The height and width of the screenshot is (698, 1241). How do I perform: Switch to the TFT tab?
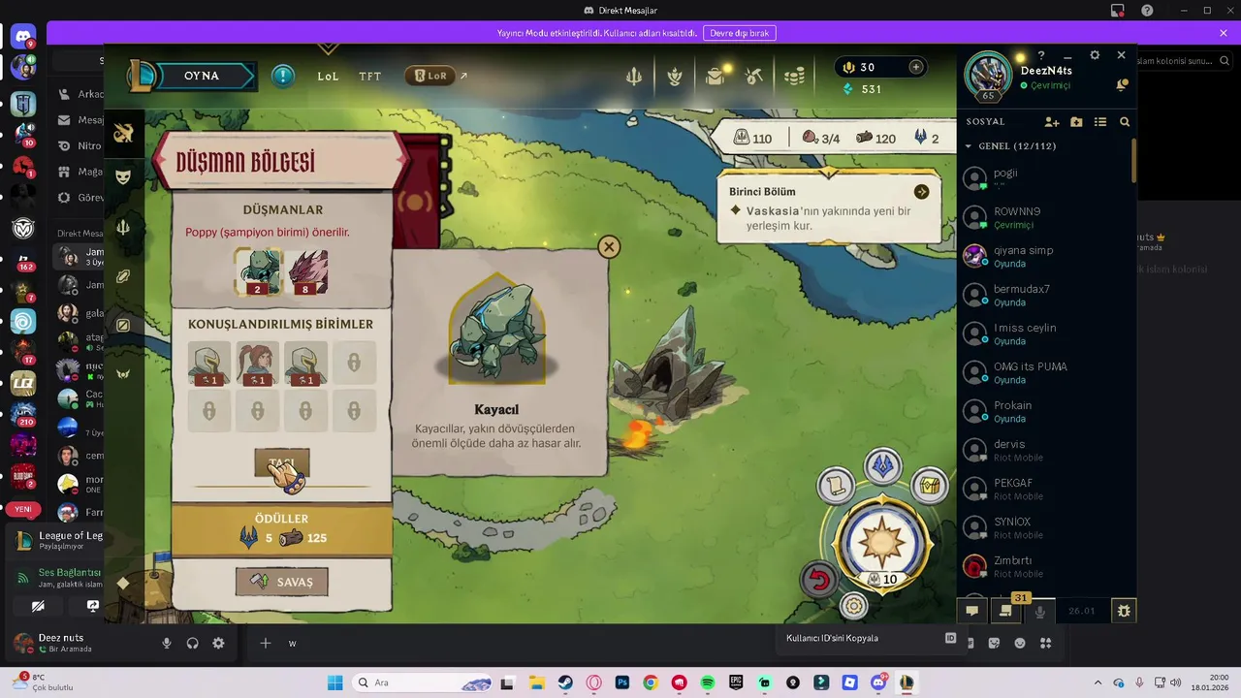click(369, 77)
